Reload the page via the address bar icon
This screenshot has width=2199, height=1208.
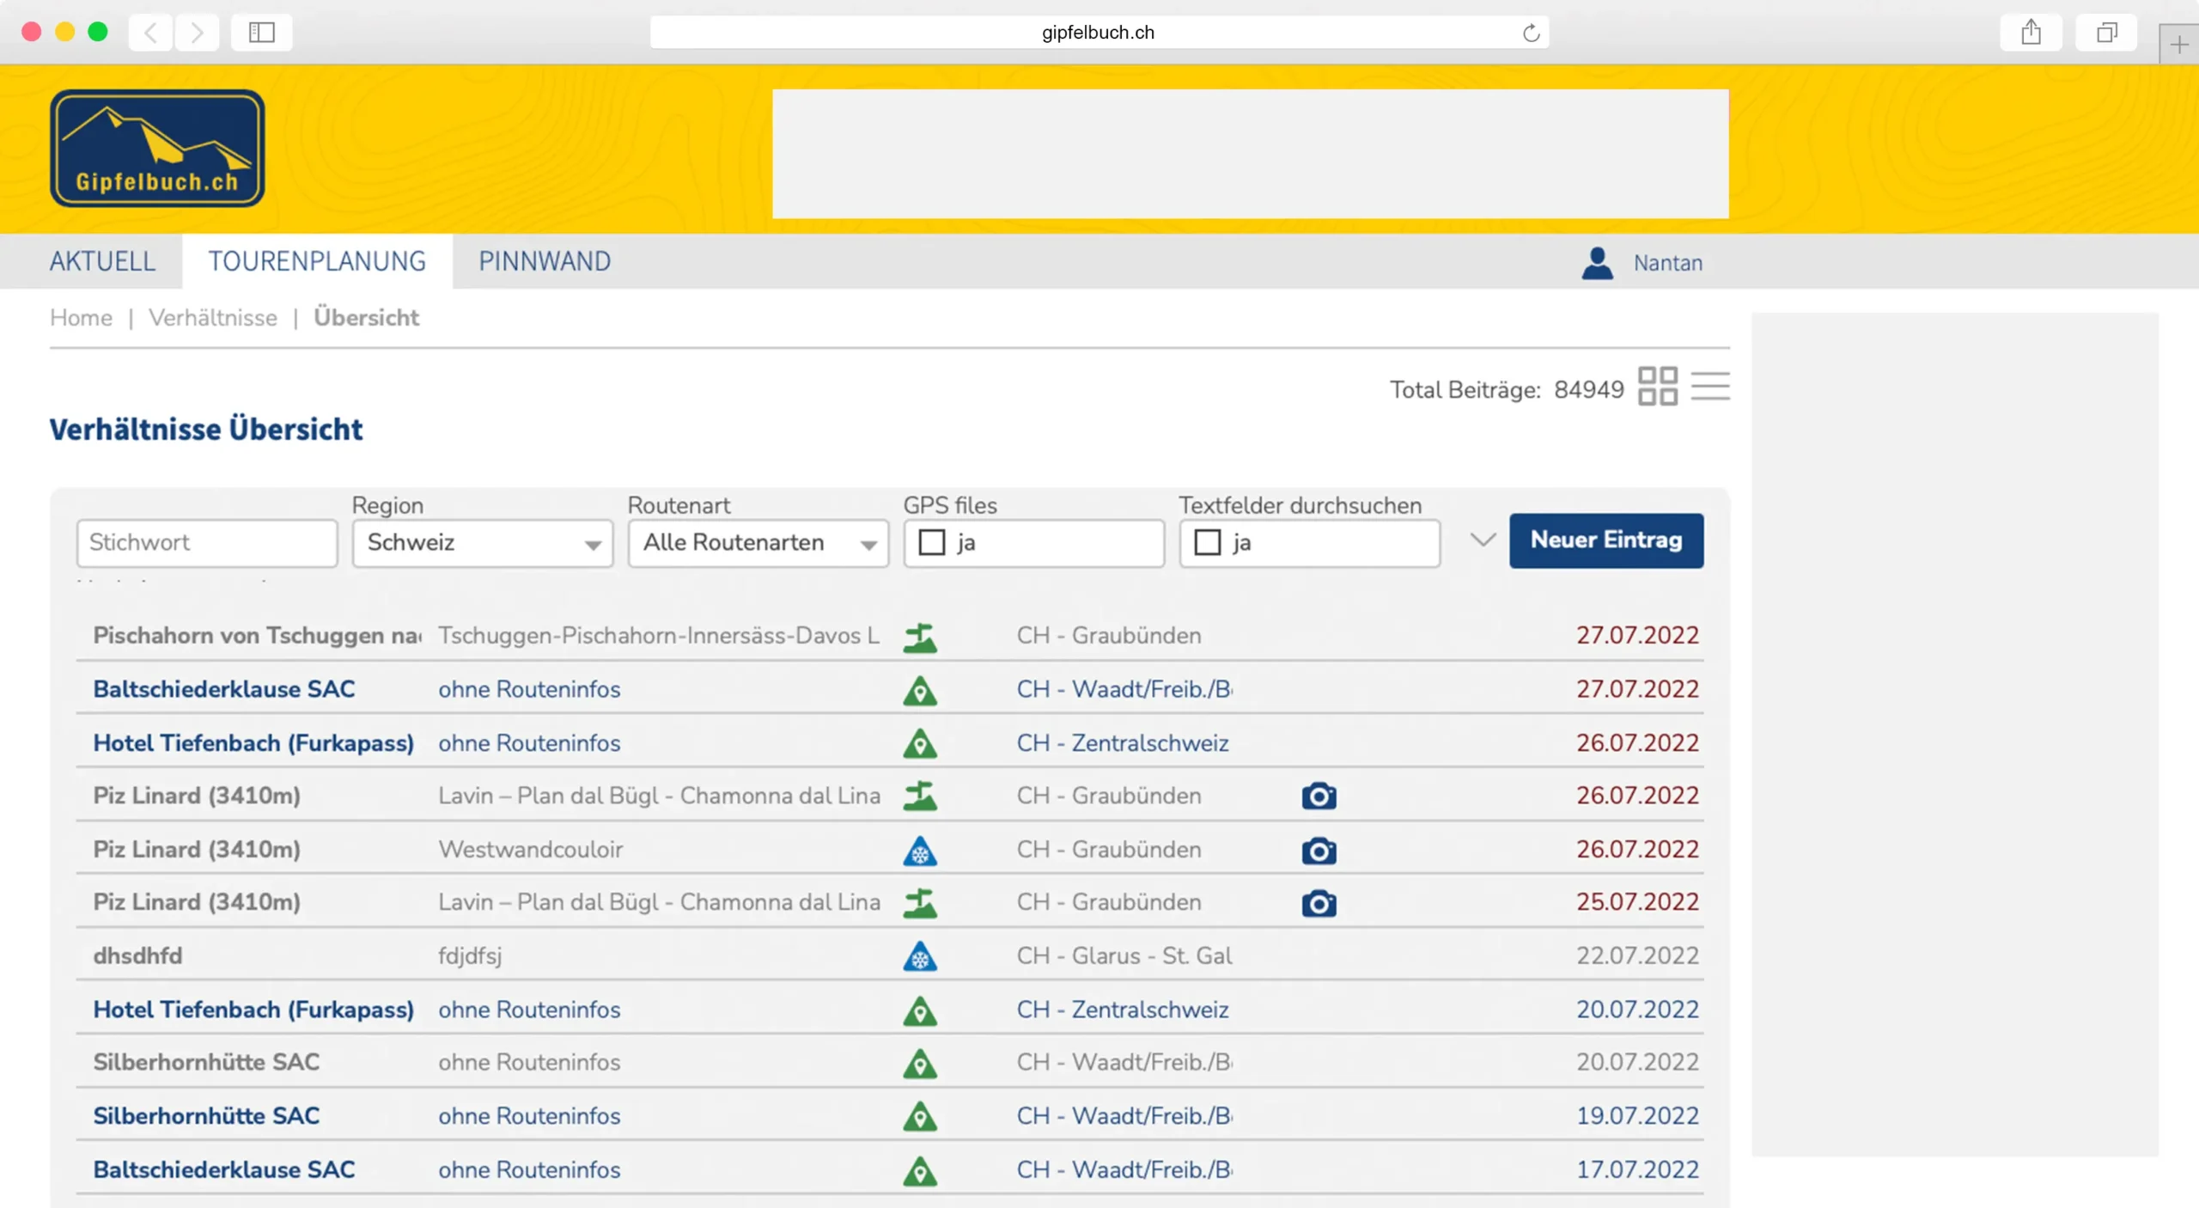[1531, 33]
